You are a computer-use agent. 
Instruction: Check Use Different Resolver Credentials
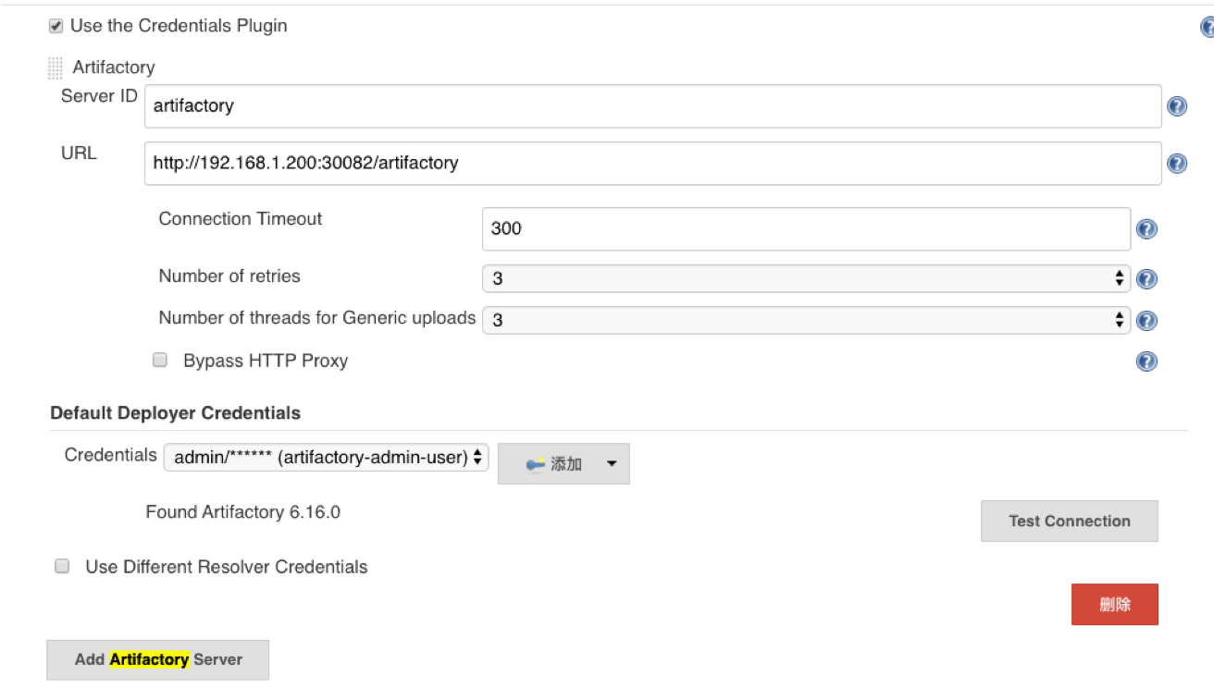pyautogui.click(x=62, y=567)
